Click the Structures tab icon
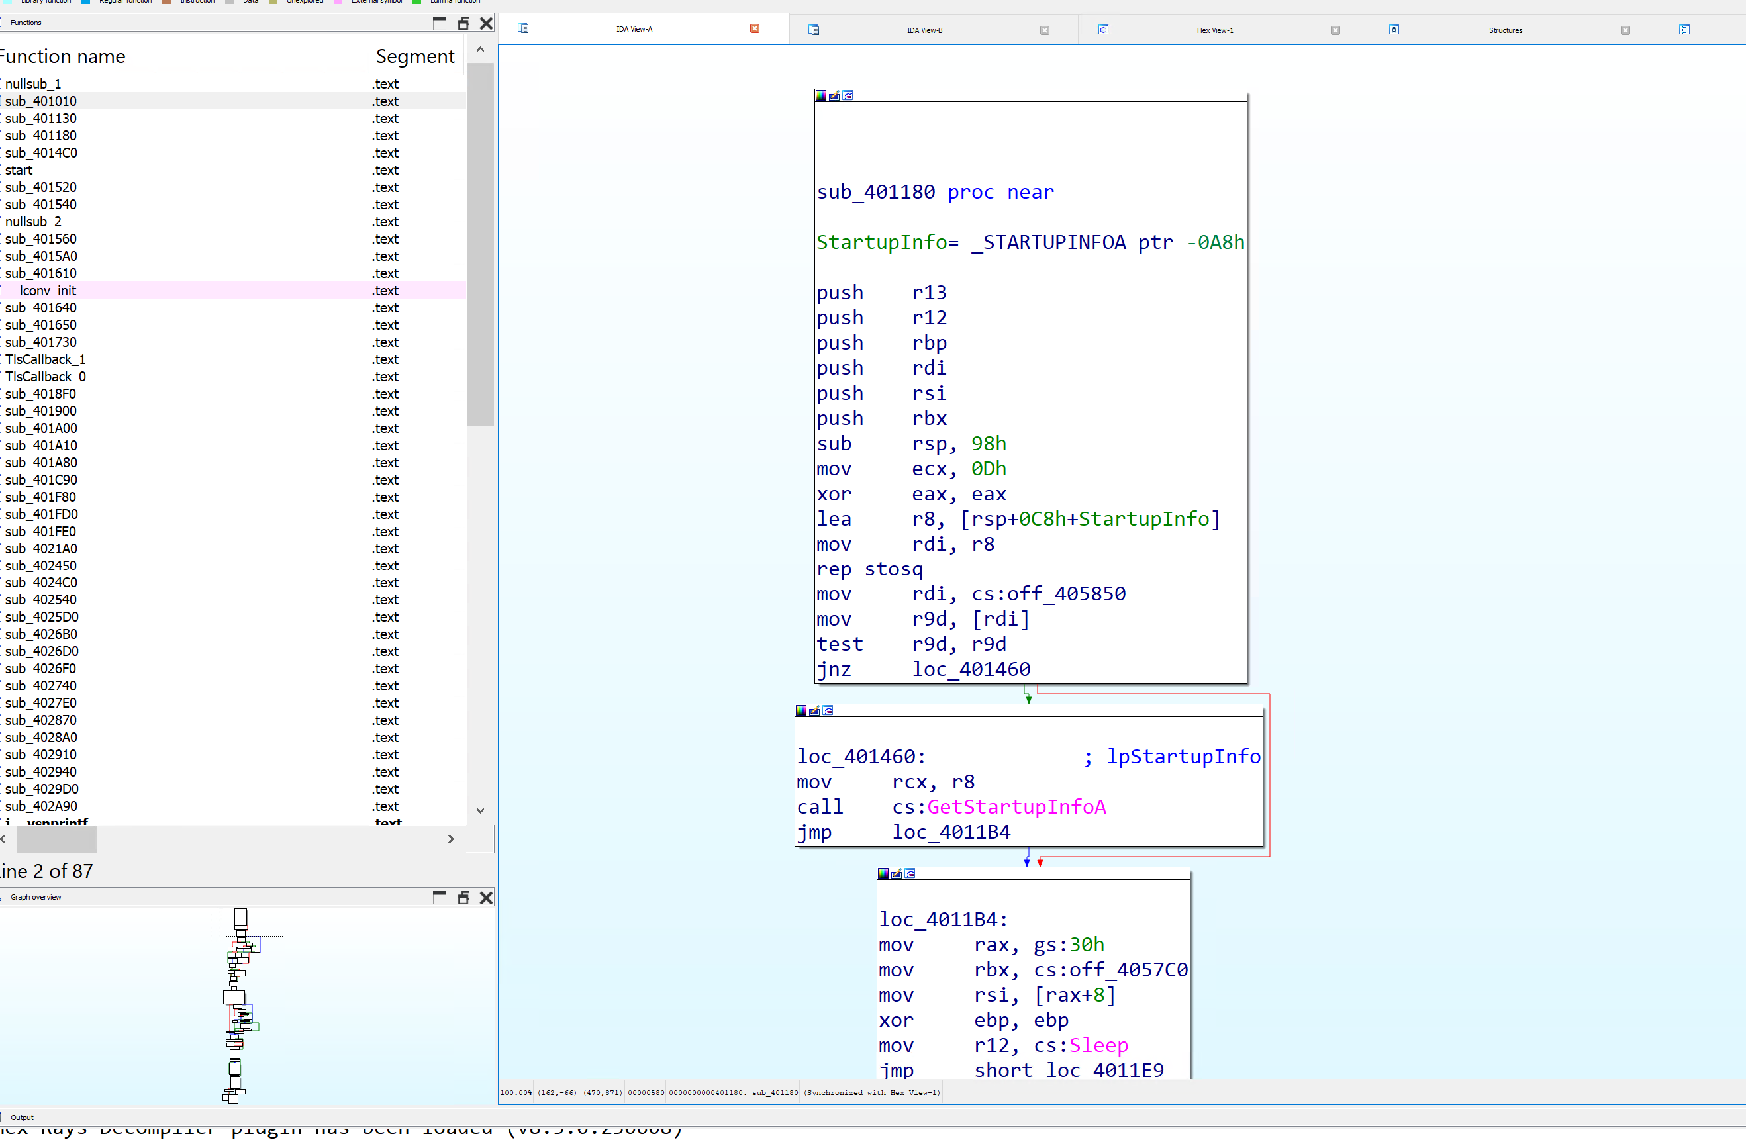The height and width of the screenshot is (1142, 1746). pos(1394,29)
